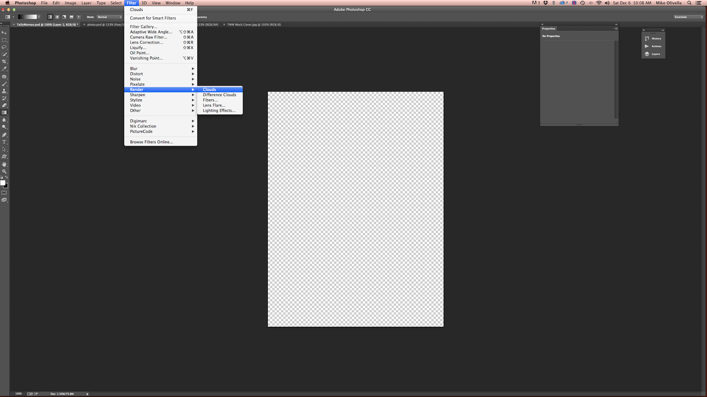Open Notification Center list icon
The image size is (707, 397).
699,3
